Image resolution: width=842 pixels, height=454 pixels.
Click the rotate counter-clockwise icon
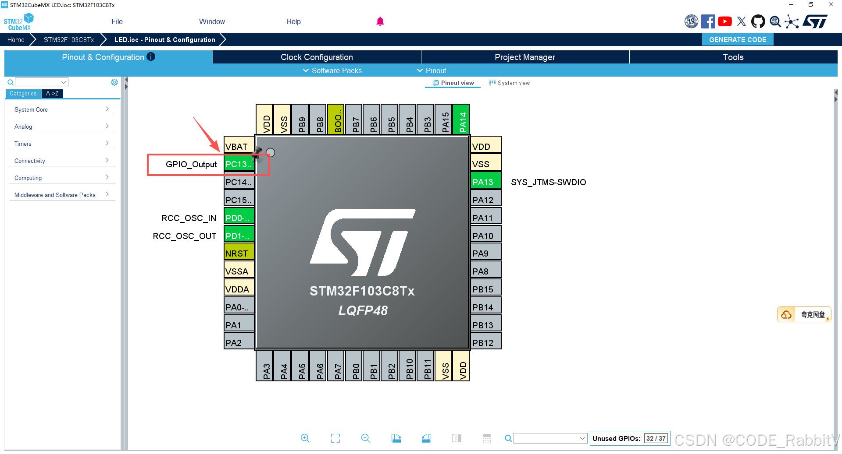[426, 438]
